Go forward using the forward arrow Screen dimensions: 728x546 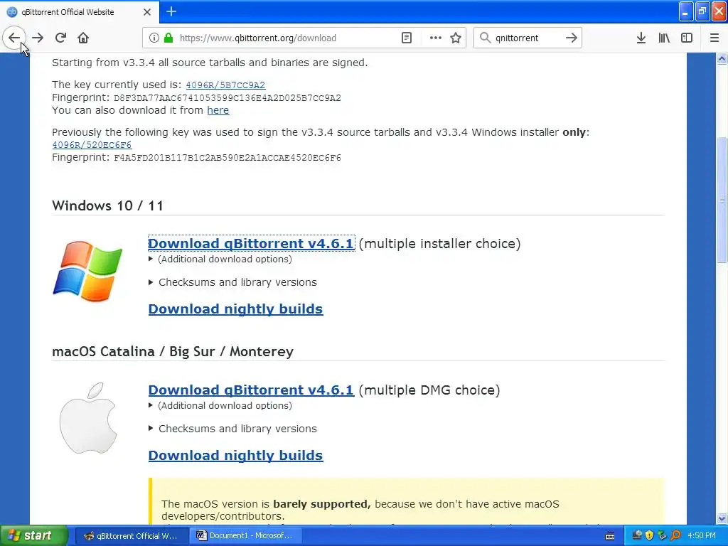pyautogui.click(x=38, y=38)
